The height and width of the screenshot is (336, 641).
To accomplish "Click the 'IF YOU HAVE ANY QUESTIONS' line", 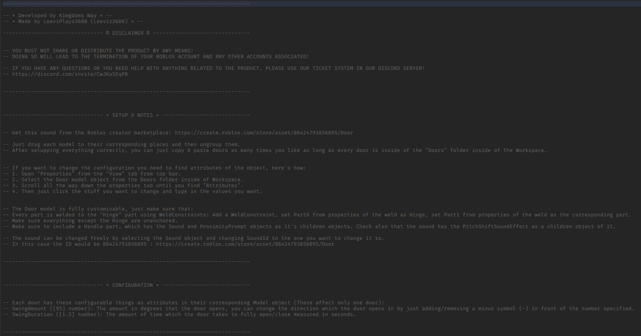I will (x=214, y=68).
